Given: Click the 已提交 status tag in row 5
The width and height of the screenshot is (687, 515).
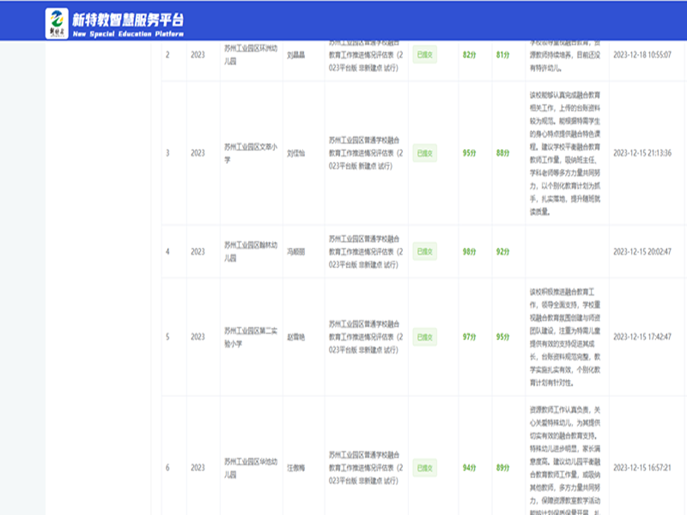Looking at the screenshot, I should tap(424, 337).
